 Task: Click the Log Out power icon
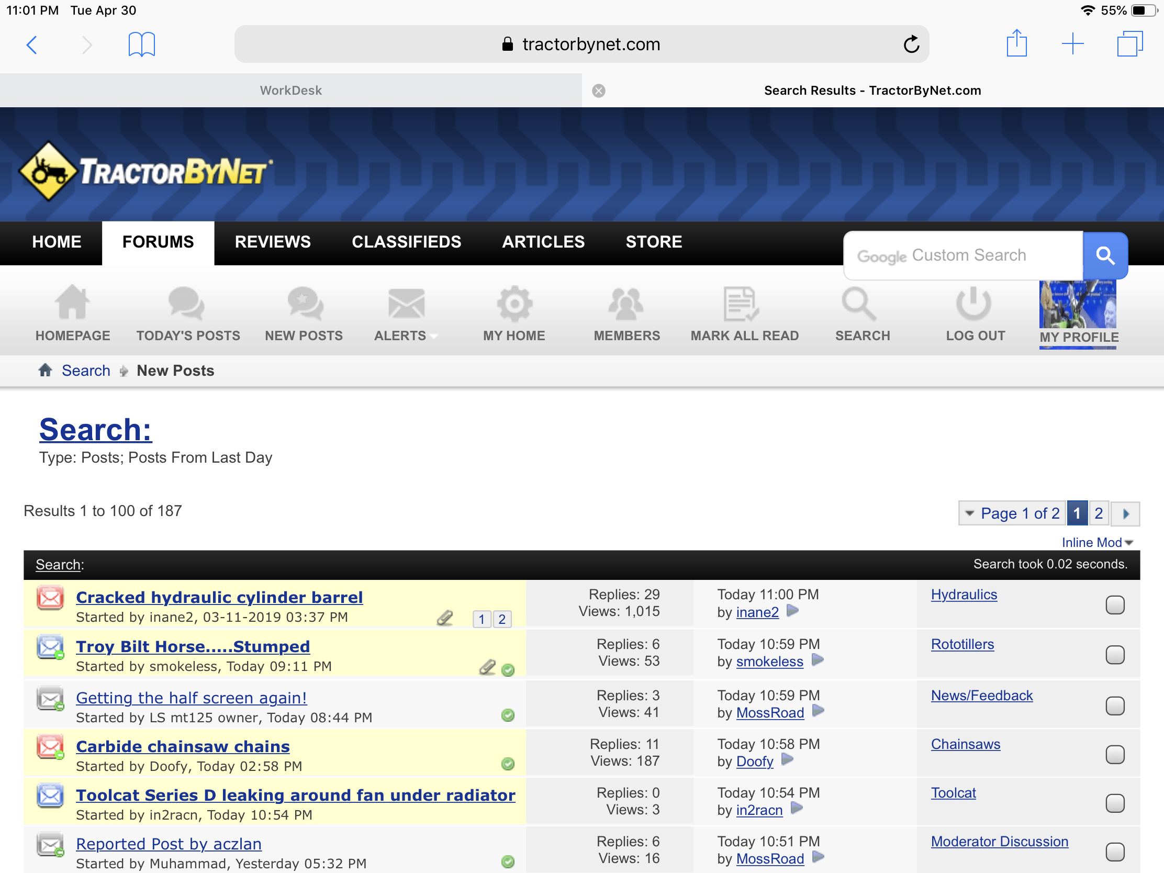click(x=973, y=304)
